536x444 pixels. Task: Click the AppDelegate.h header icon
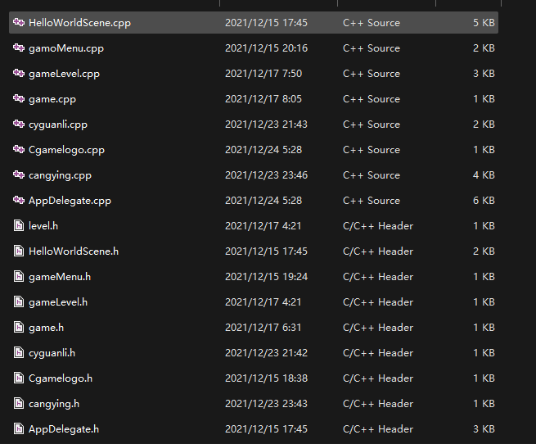19,429
